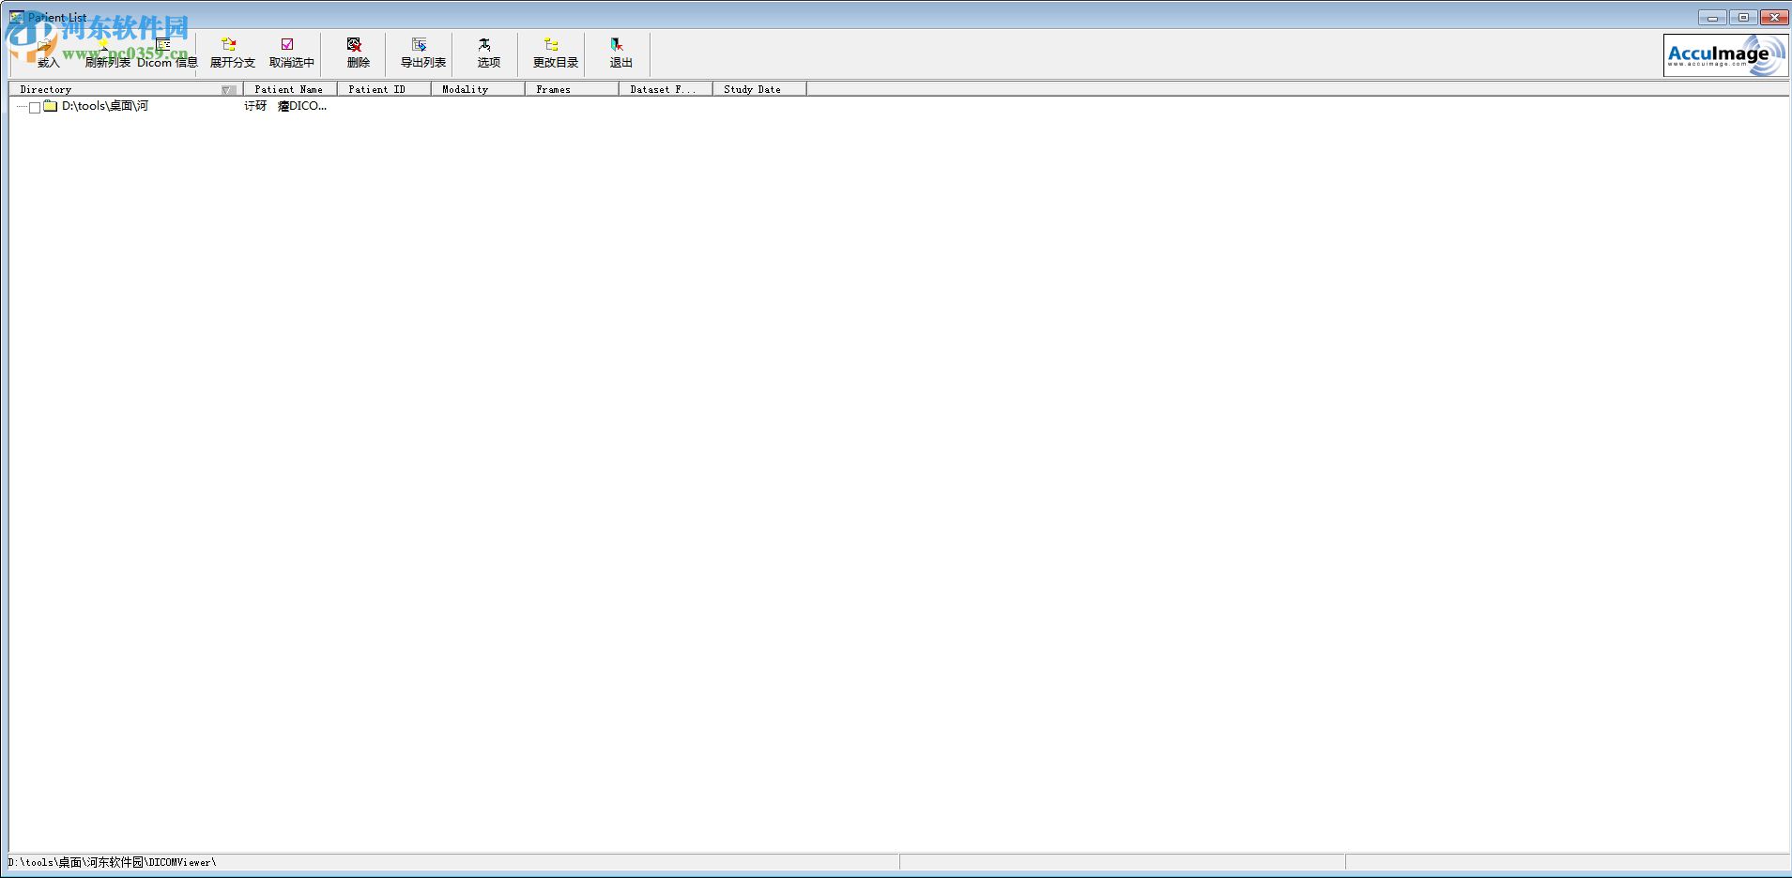Click the patient name cell ending in DICO...
1792x878 pixels.
coord(286,106)
